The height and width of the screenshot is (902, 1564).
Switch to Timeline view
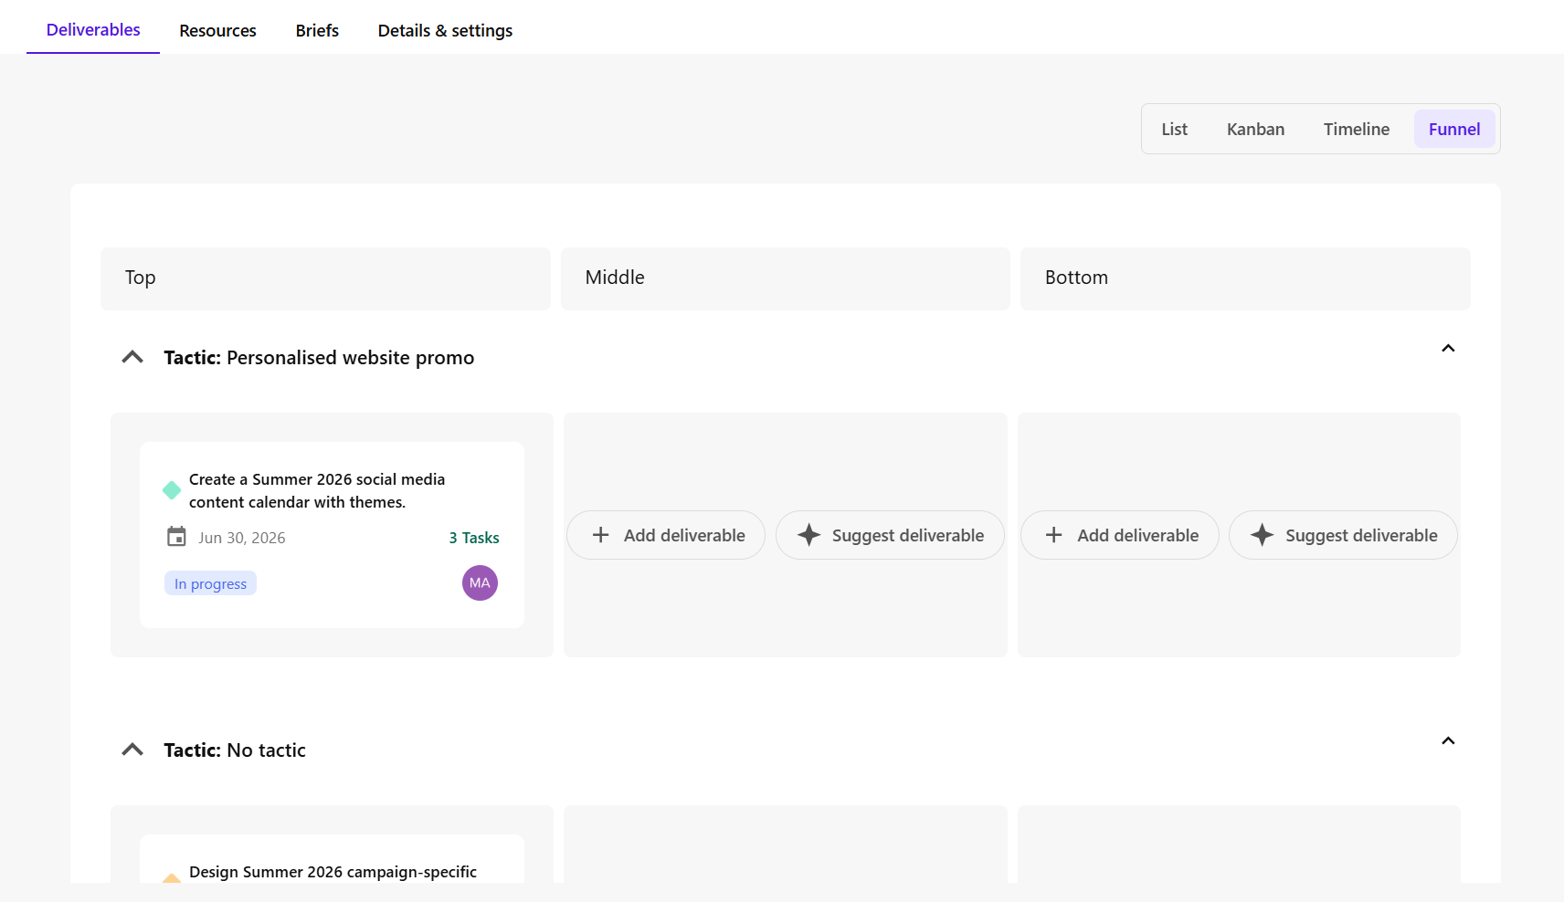(1357, 129)
